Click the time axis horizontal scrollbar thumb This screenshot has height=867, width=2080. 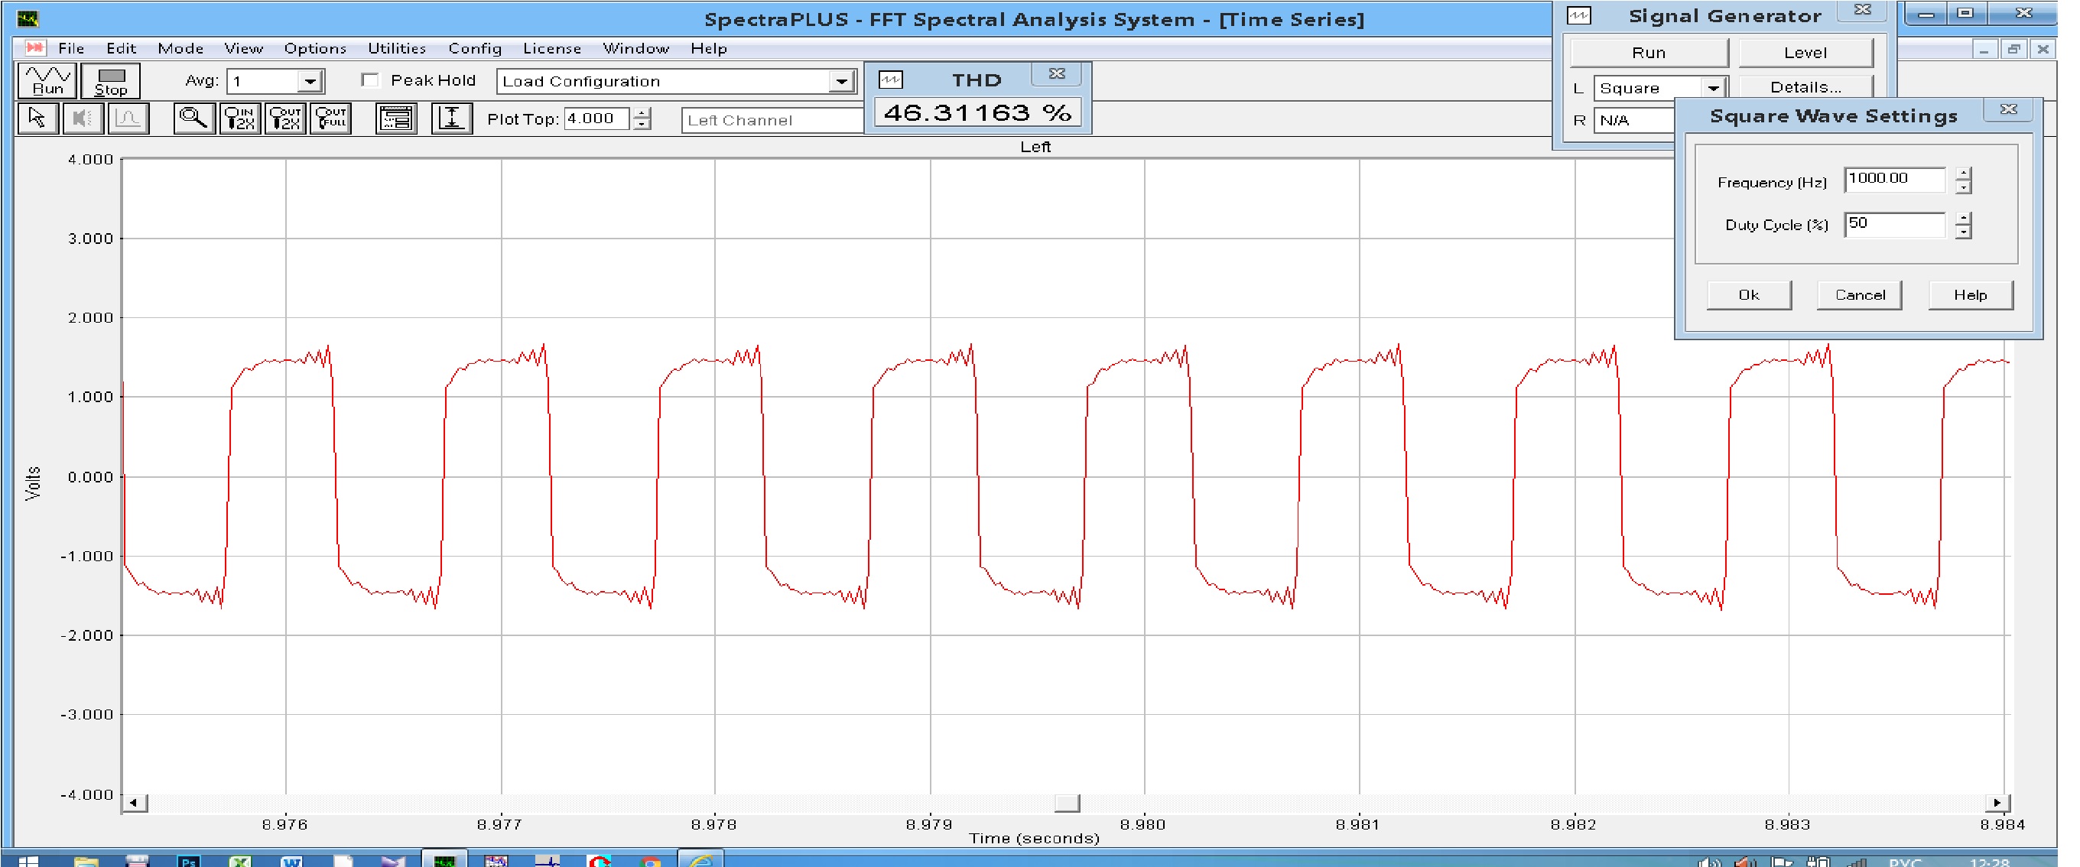(1066, 803)
